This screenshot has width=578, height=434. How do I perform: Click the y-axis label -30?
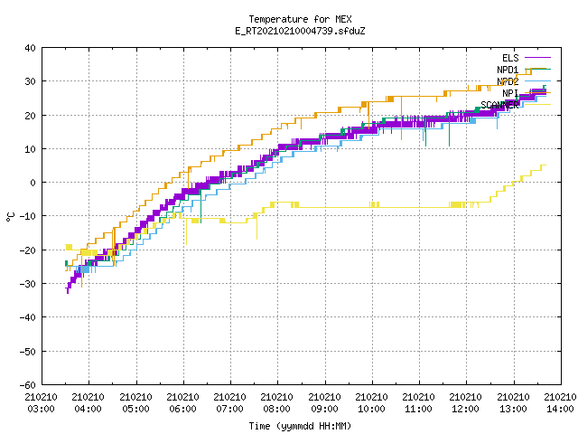28,284
